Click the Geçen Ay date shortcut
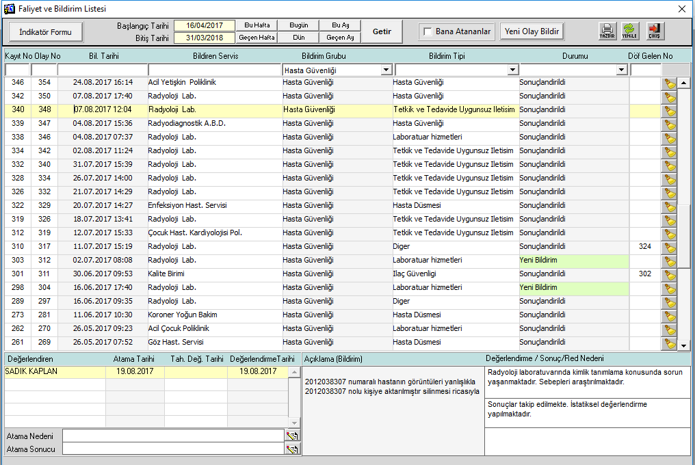Image resolution: width=695 pixels, height=465 pixels. [340, 38]
